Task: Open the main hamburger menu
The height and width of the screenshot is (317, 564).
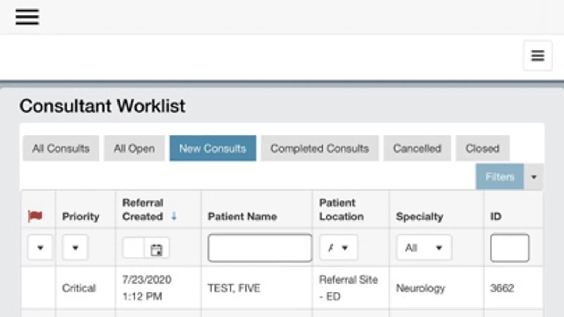Action: pyautogui.click(x=27, y=17)
